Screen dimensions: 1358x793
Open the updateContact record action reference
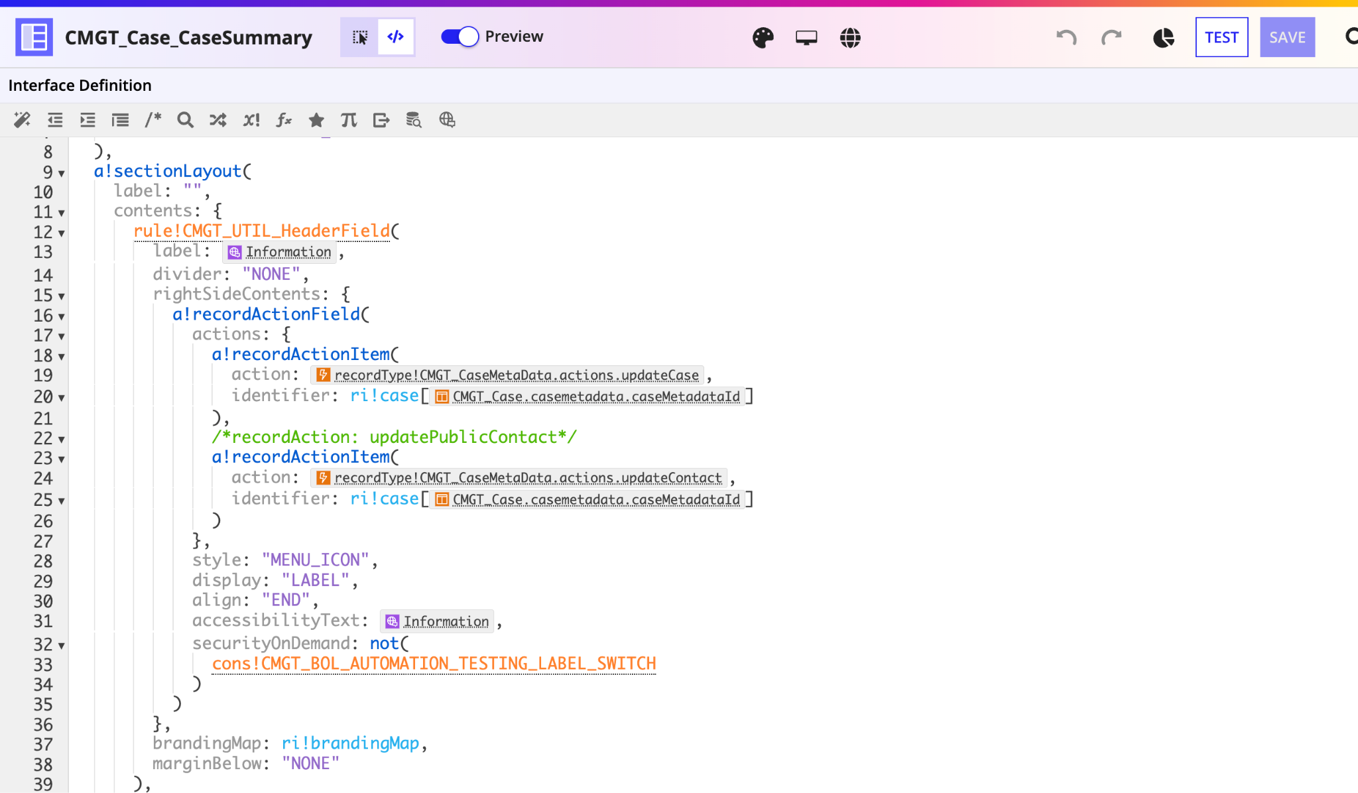[x=519, y=478]
